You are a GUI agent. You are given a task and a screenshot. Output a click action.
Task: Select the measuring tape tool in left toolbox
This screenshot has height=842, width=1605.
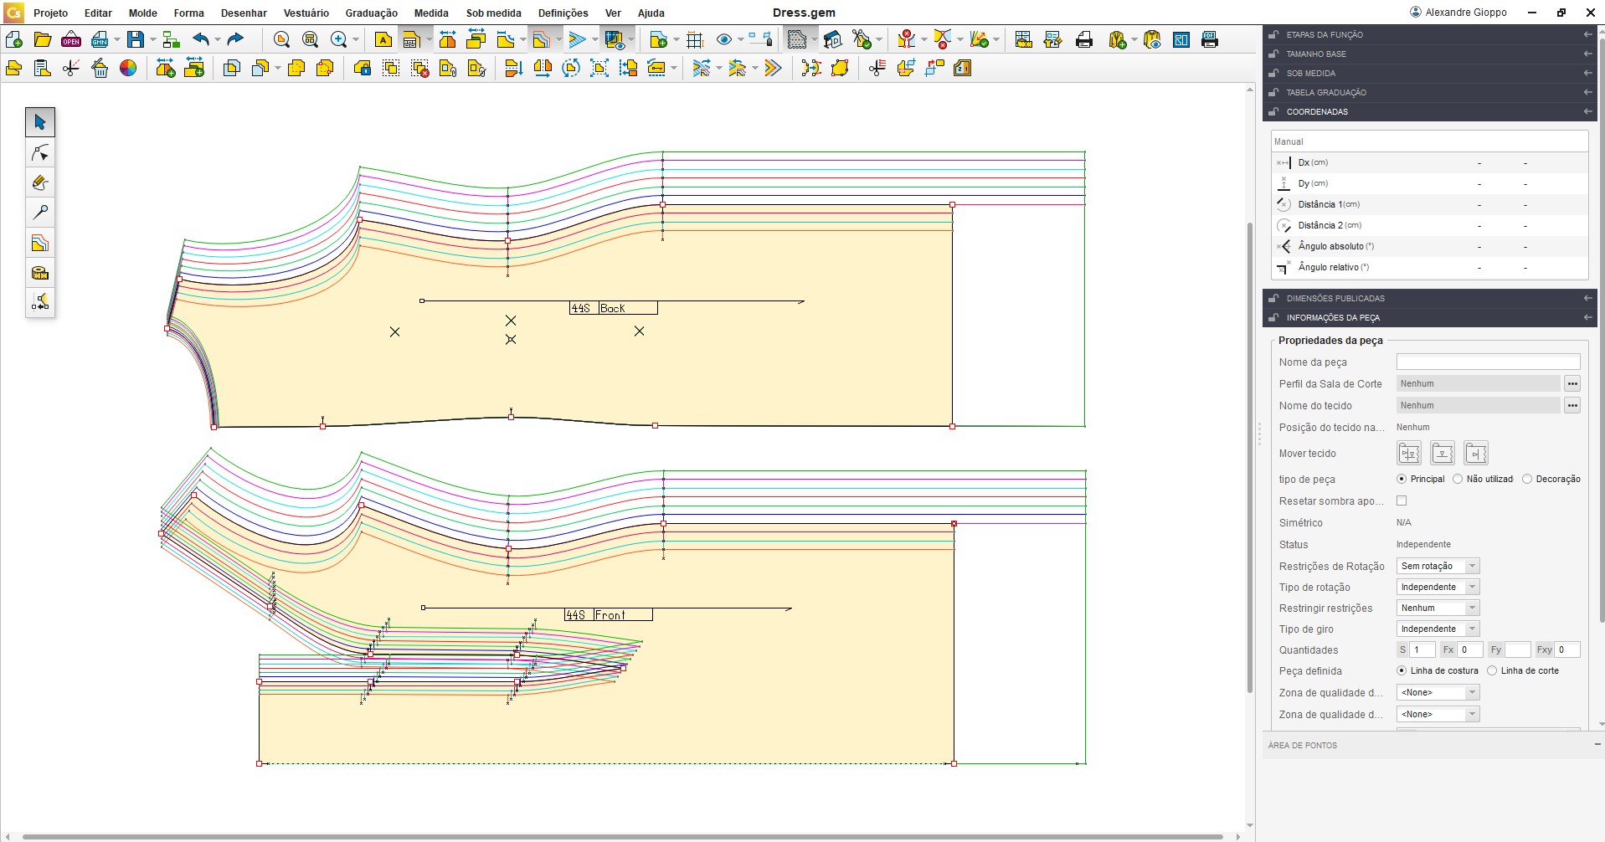tap(39, 273)
